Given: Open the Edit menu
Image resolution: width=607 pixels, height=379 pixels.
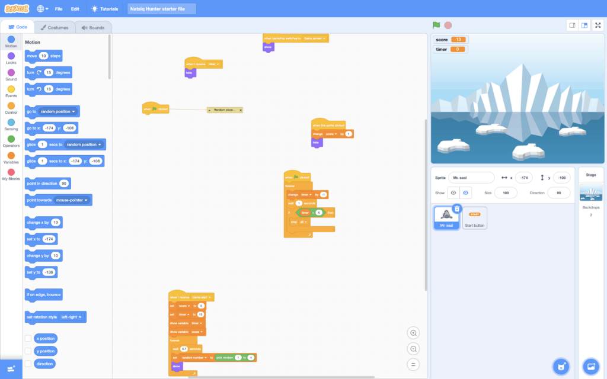Looking at the screenshot, I should click(x=75, y=8).
